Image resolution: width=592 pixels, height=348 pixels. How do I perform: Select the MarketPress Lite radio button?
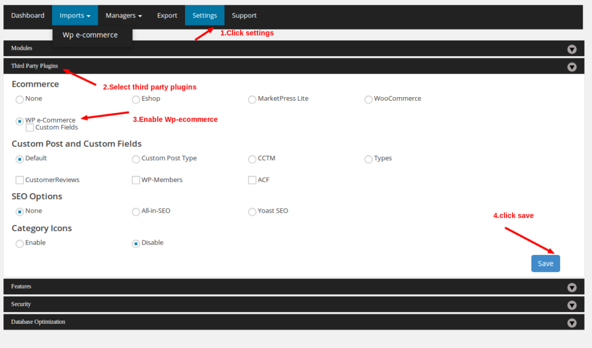252,99
